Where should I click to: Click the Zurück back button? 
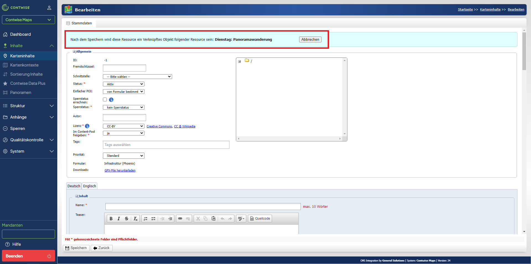pyautogui.click(x=102, y=248)
